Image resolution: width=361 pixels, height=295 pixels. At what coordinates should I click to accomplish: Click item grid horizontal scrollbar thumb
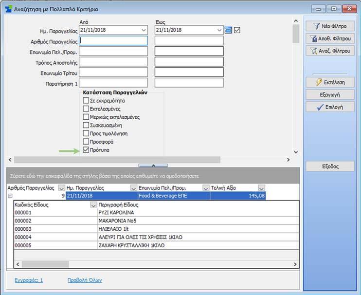[x=45, y=264]
